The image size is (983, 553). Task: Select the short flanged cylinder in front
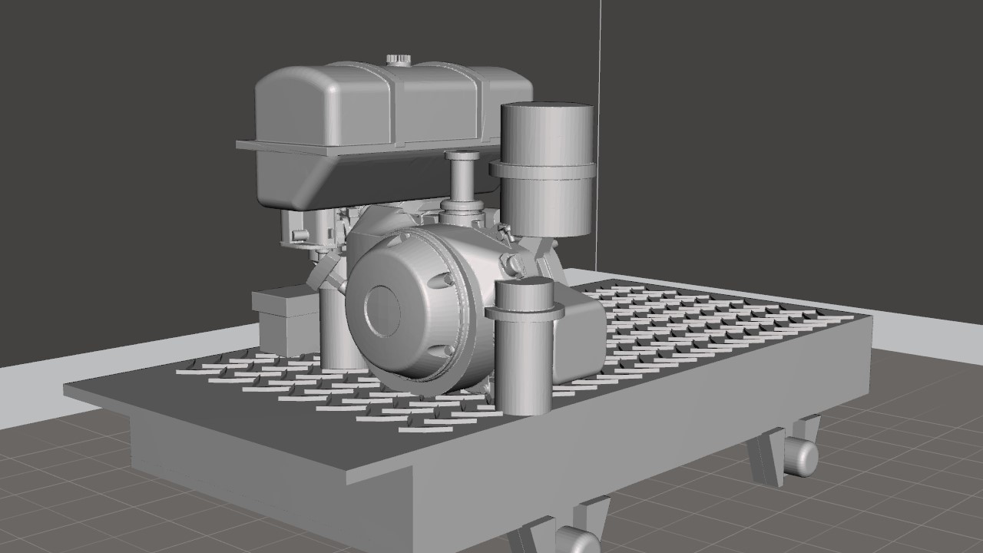pos(525,346)
